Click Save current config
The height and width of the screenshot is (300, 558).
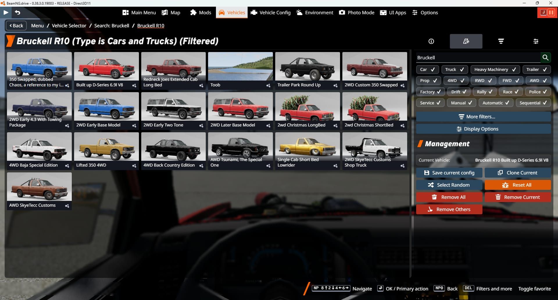click(x=449, y=172)
